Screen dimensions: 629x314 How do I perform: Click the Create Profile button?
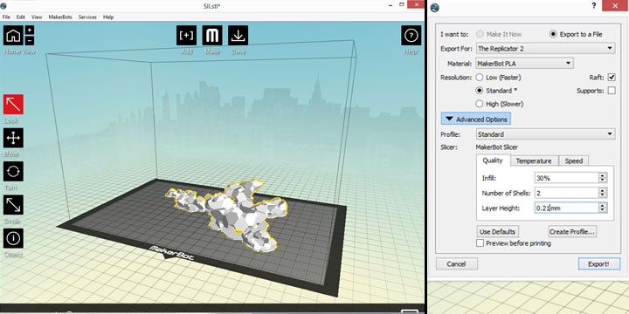(572, 231)
